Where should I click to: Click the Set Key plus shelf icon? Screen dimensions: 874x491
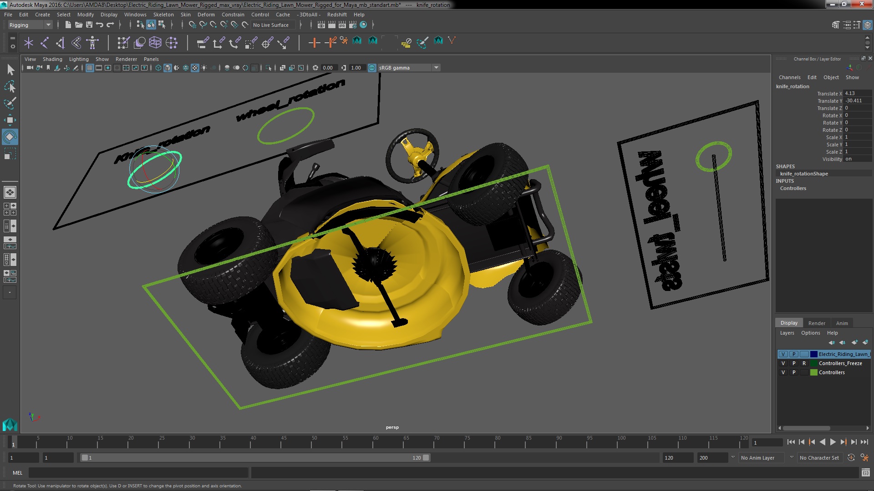(314, 43)
